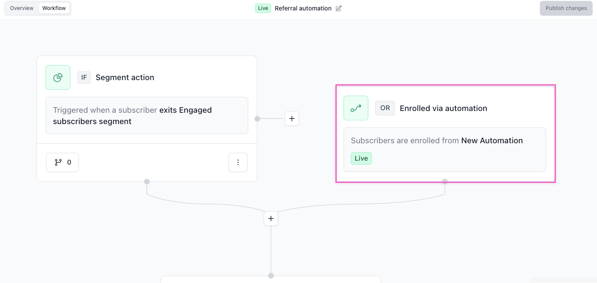Click the connector dot below Segment action card
597x283 pixels.
click(x=147, y=182)
